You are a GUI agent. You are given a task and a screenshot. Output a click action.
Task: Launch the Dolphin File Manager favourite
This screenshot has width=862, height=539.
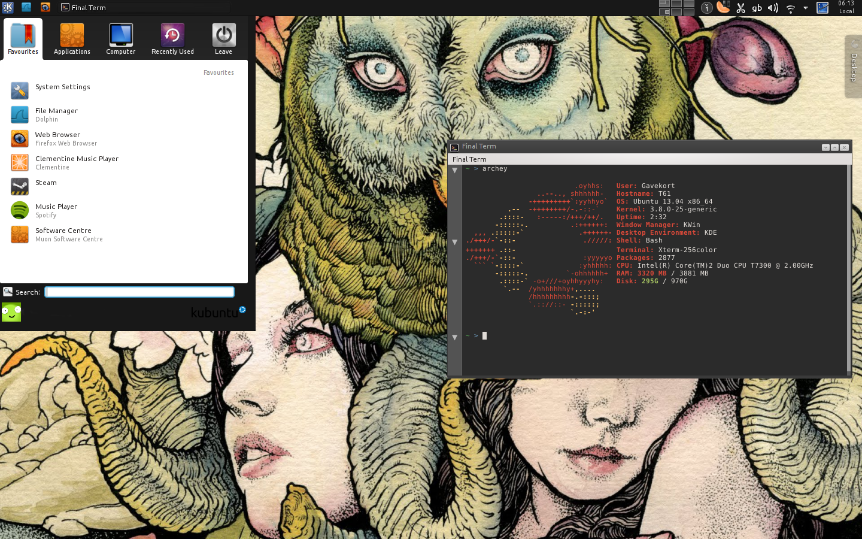124,114
